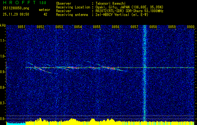Click the 0855 time marker
This screenshot has width=197, height=125.
(x=97, y=27)
